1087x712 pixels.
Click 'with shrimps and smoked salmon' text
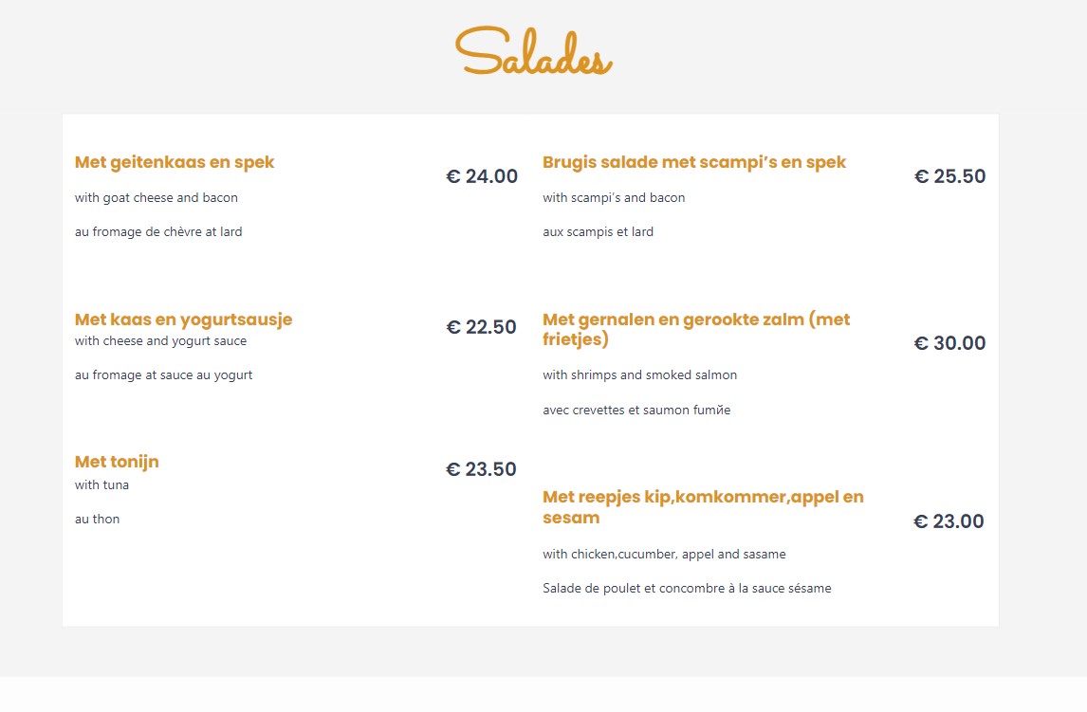pos(640,374)
